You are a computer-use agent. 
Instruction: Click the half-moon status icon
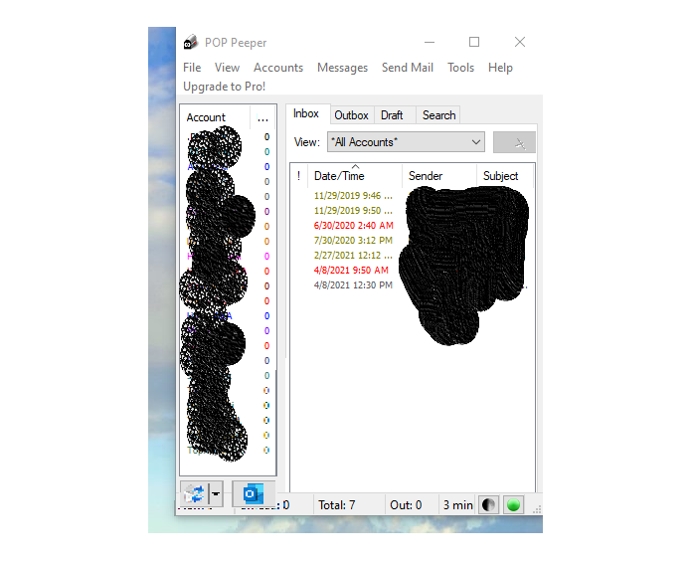(x=488, y=505)
